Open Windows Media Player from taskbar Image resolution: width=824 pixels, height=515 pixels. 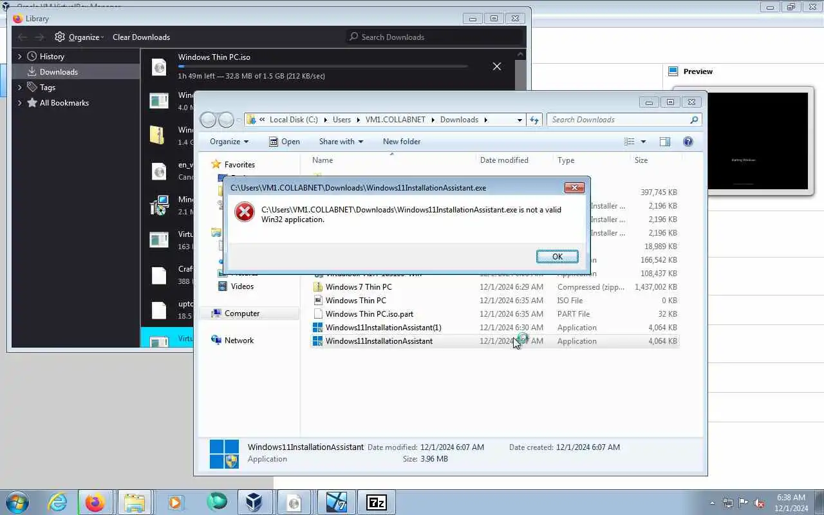coord(175,502)
